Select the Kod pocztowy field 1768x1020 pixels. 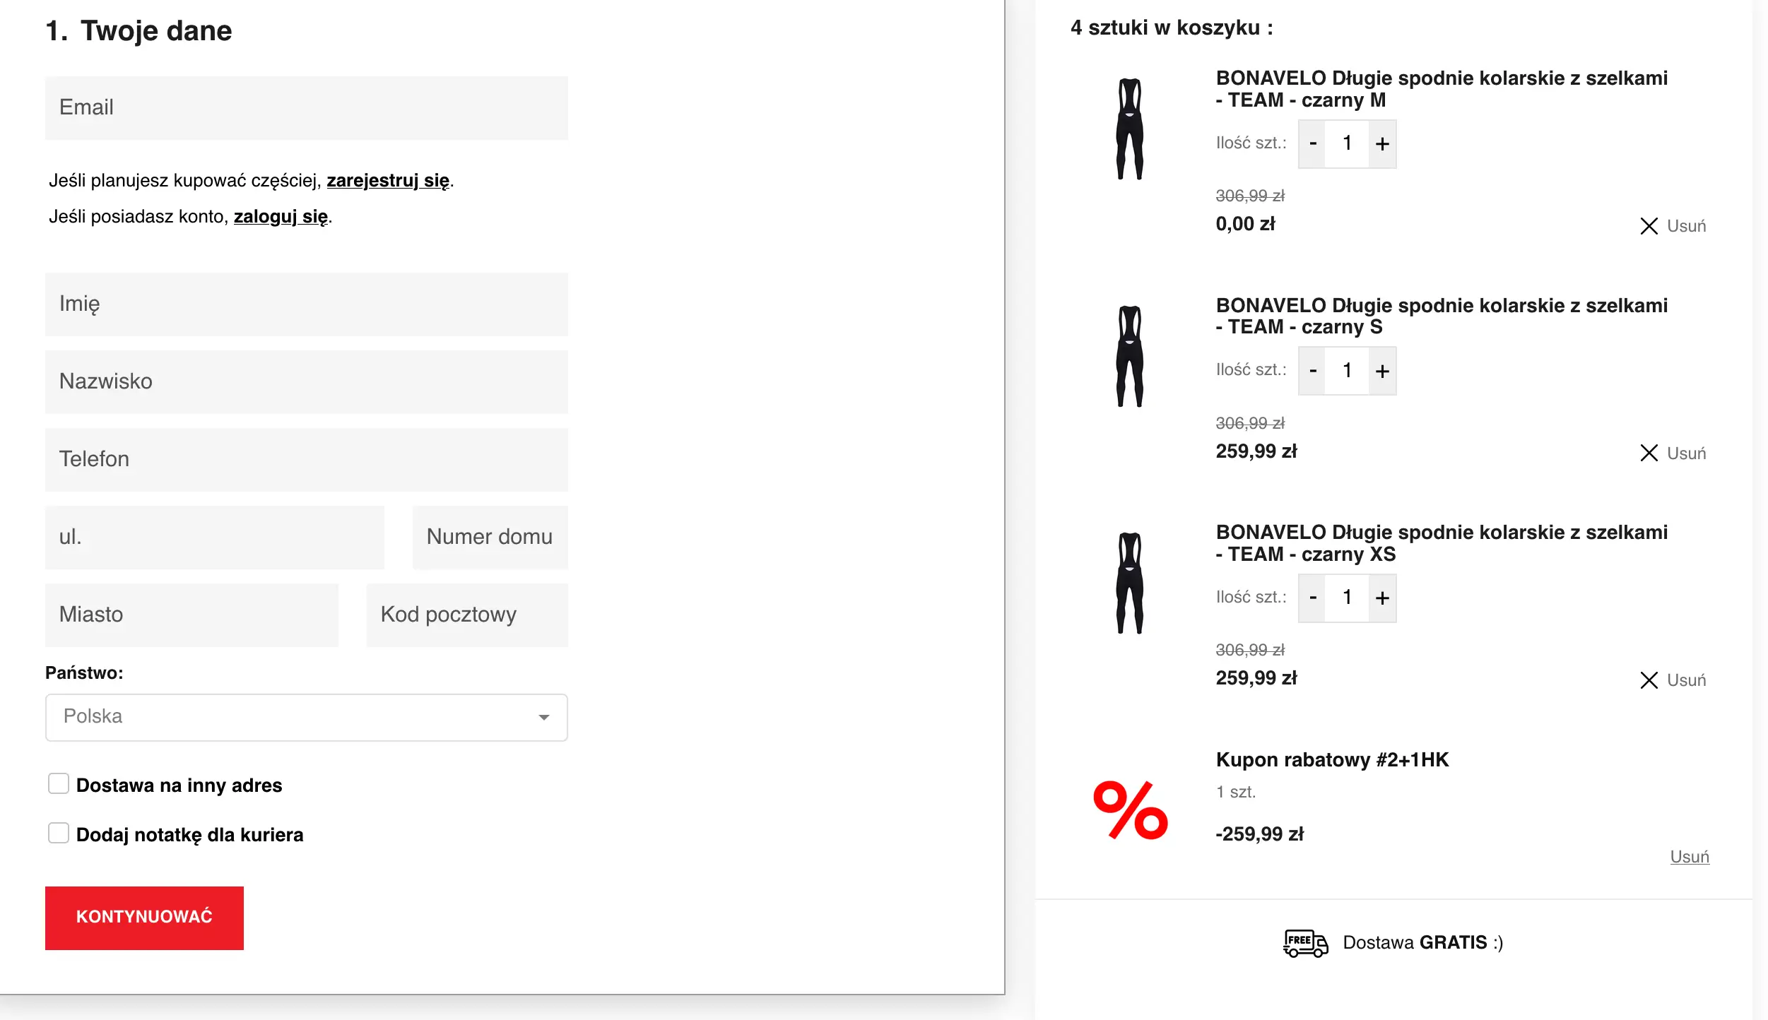click(x=466, y=615)
